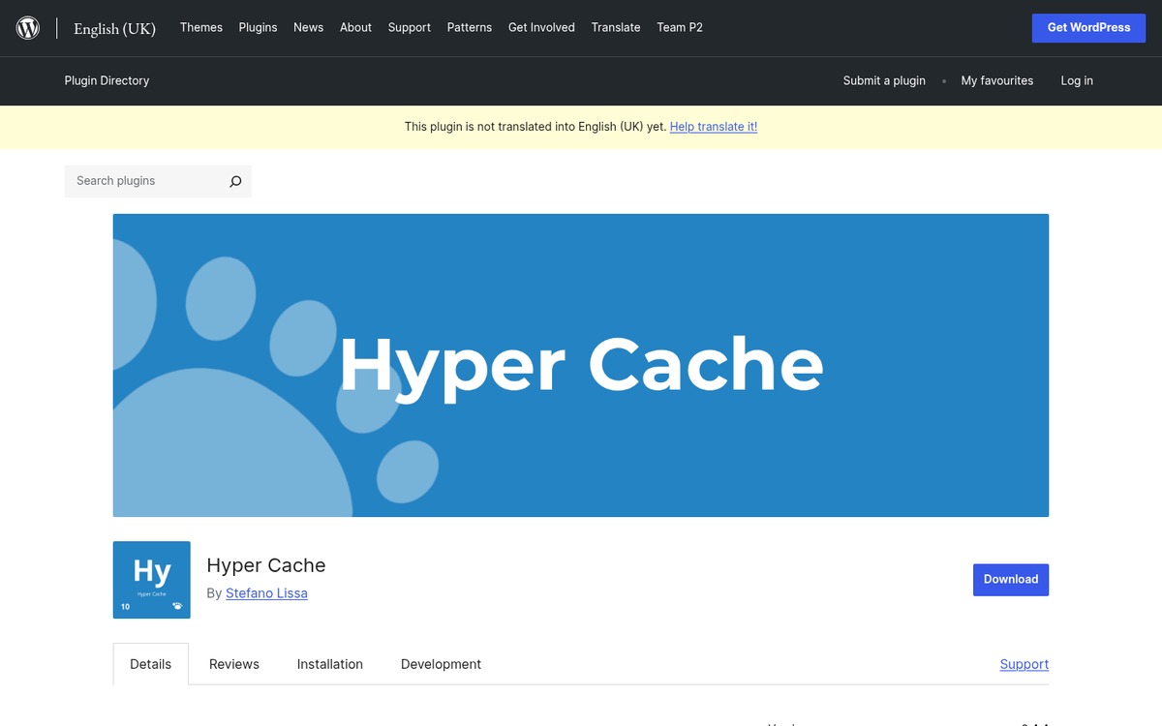
Task: Select the Details tab
Action: pyautogui.click(x=150, y=664)
